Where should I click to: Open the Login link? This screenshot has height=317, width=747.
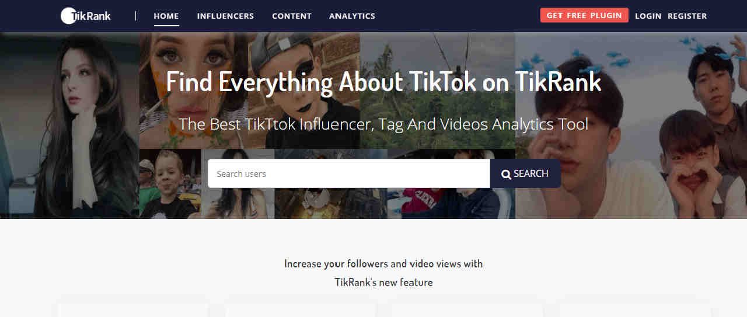pos(648,16)
